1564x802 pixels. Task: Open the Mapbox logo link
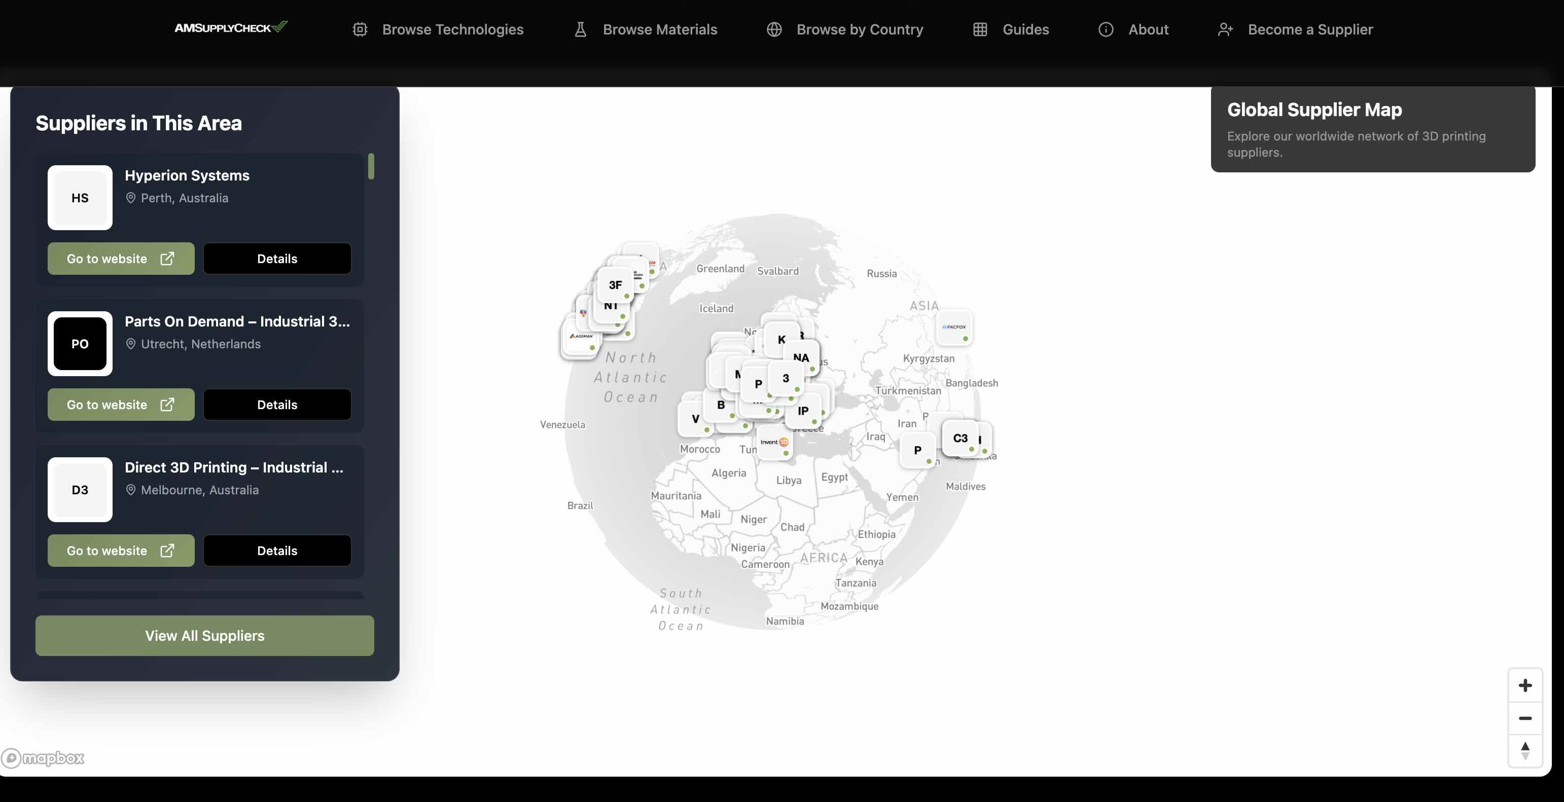(x=43, y=758)
